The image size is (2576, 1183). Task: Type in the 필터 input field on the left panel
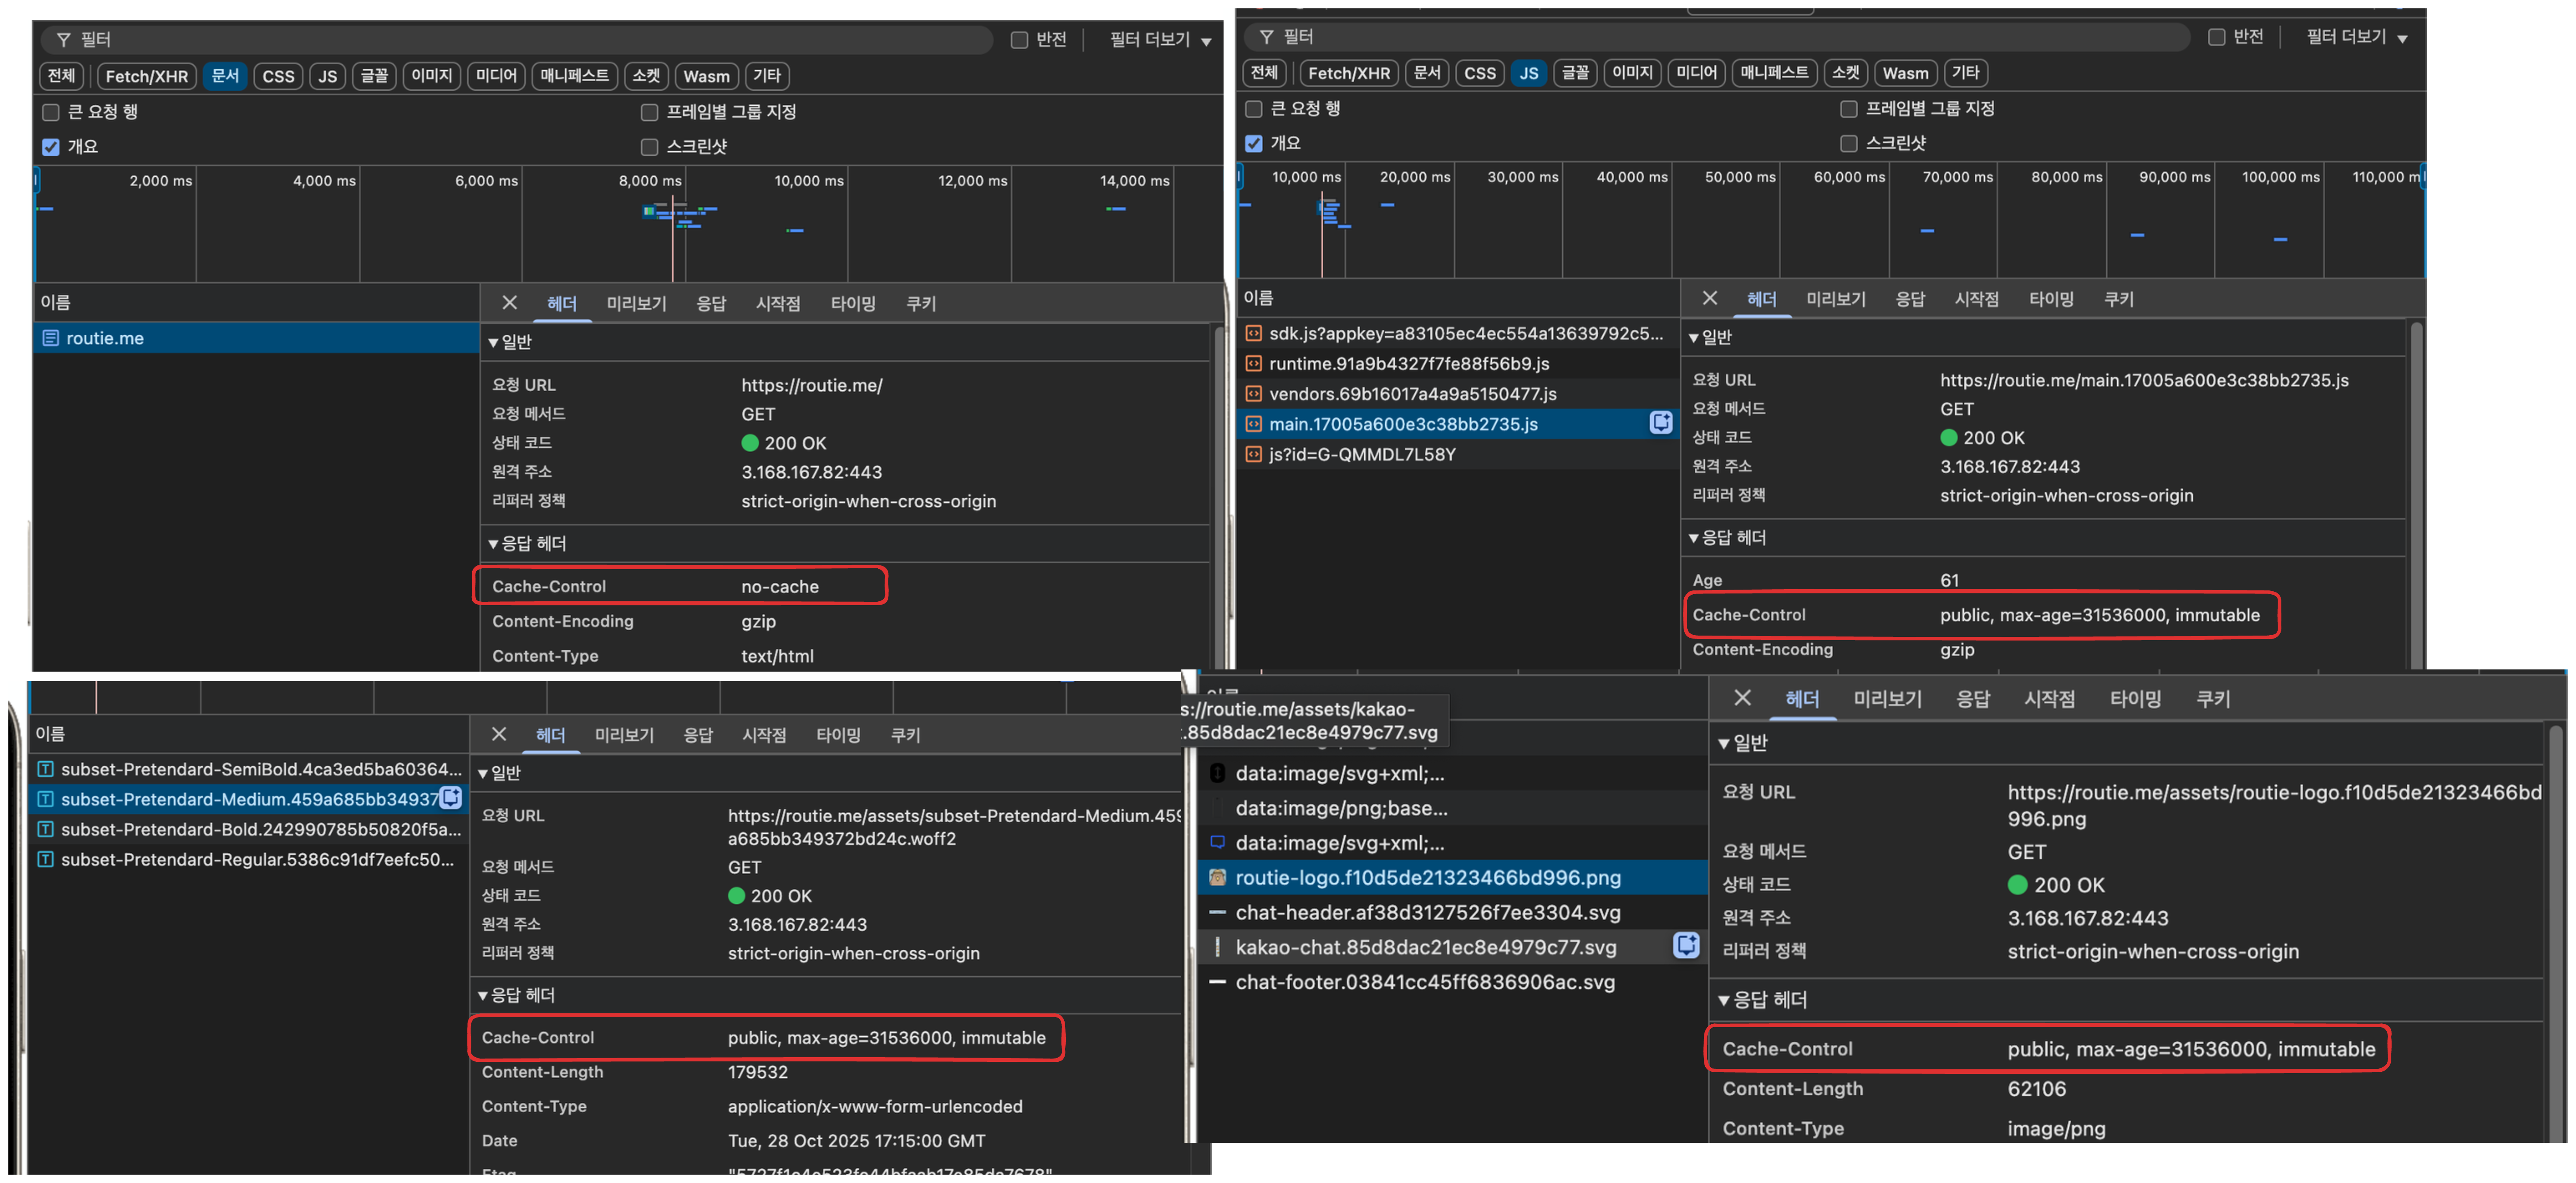pyautogui.click(x=500, y=40)
